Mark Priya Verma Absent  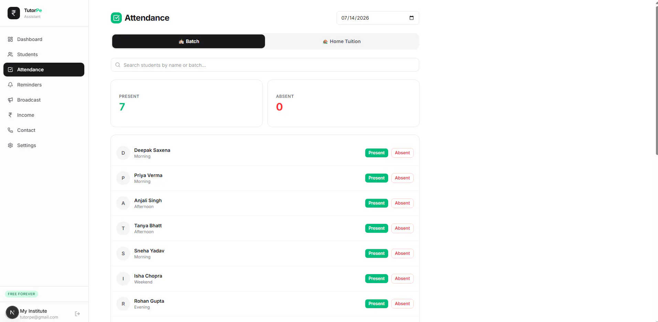coord(402,178)
